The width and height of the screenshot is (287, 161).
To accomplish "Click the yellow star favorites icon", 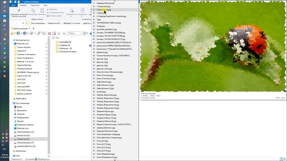I will 12,33.
